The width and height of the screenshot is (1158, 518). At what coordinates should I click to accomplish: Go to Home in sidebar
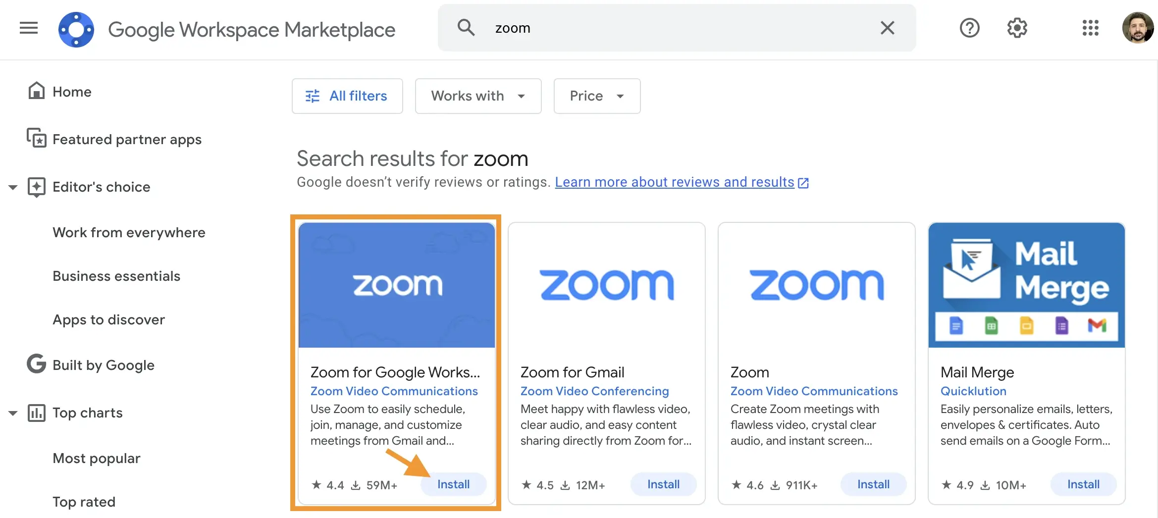coord(72,92)
